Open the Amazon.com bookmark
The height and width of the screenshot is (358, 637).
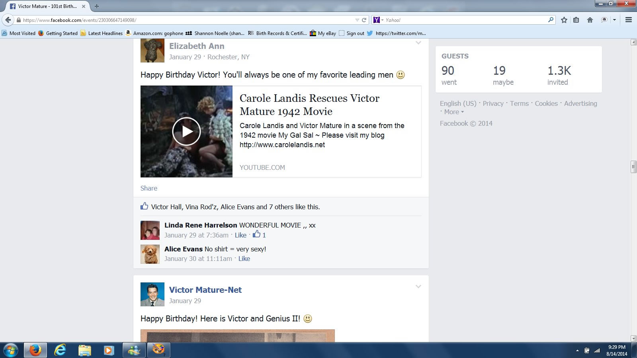point(154,33)
